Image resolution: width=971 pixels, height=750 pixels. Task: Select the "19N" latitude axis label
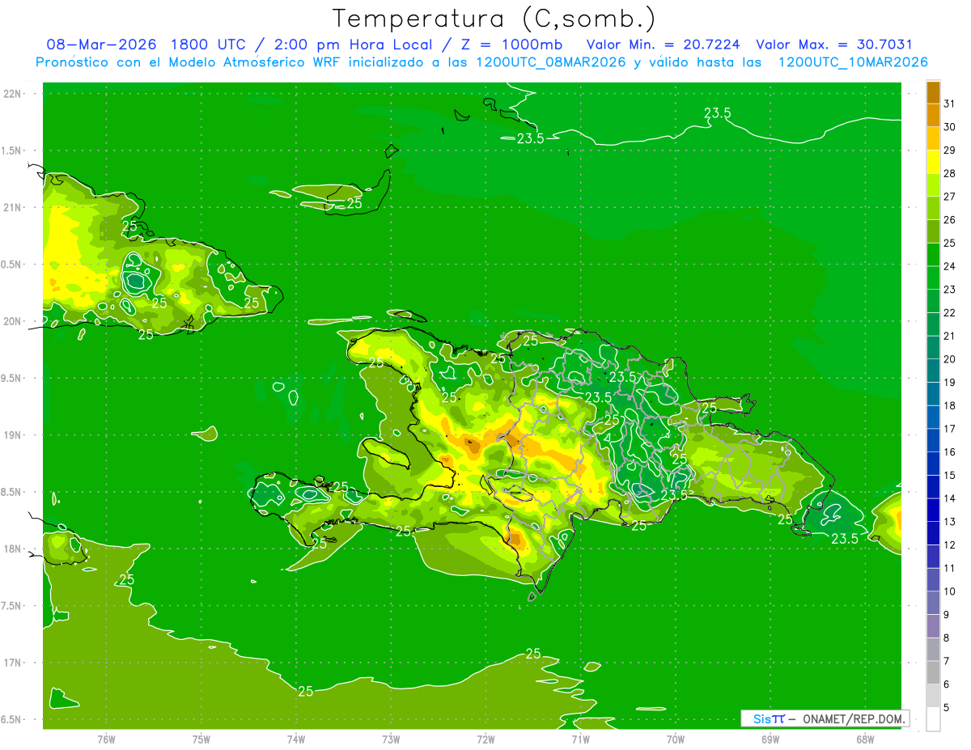click(13, 435)
